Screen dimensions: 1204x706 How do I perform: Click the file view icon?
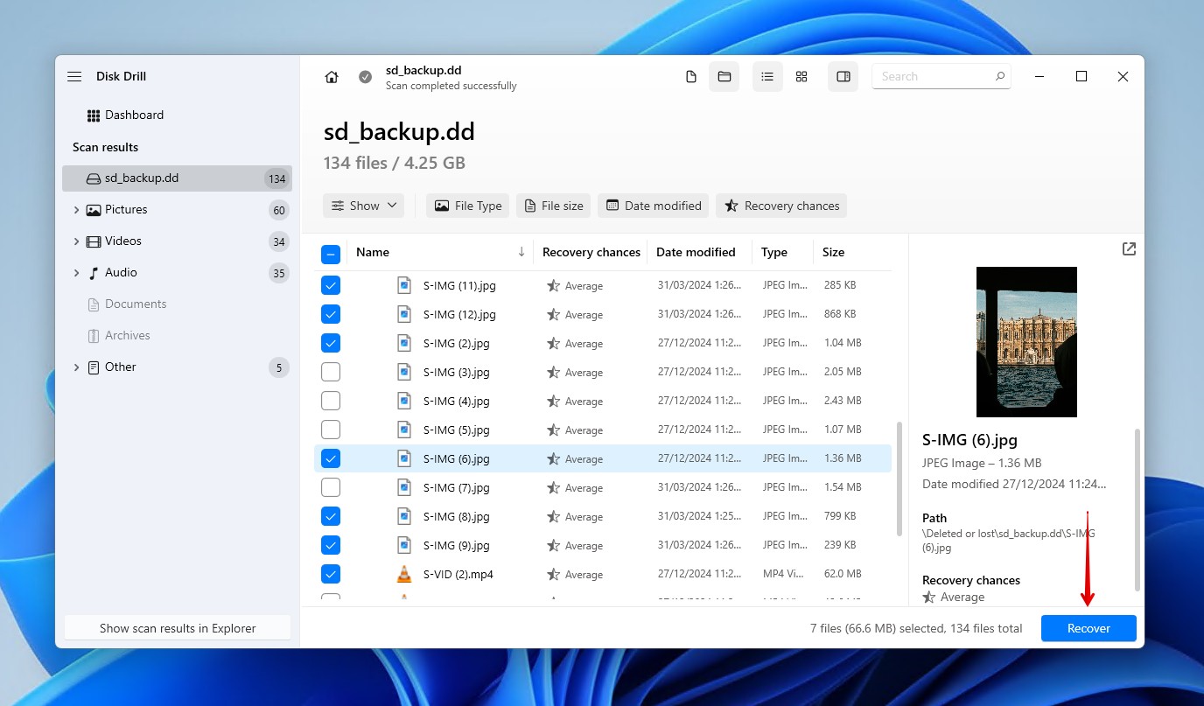[690, 76]
